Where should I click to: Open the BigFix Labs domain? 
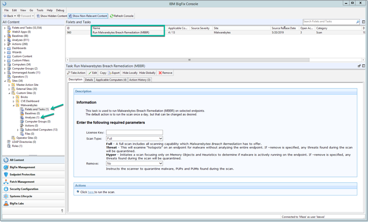[x=34, y=203]
